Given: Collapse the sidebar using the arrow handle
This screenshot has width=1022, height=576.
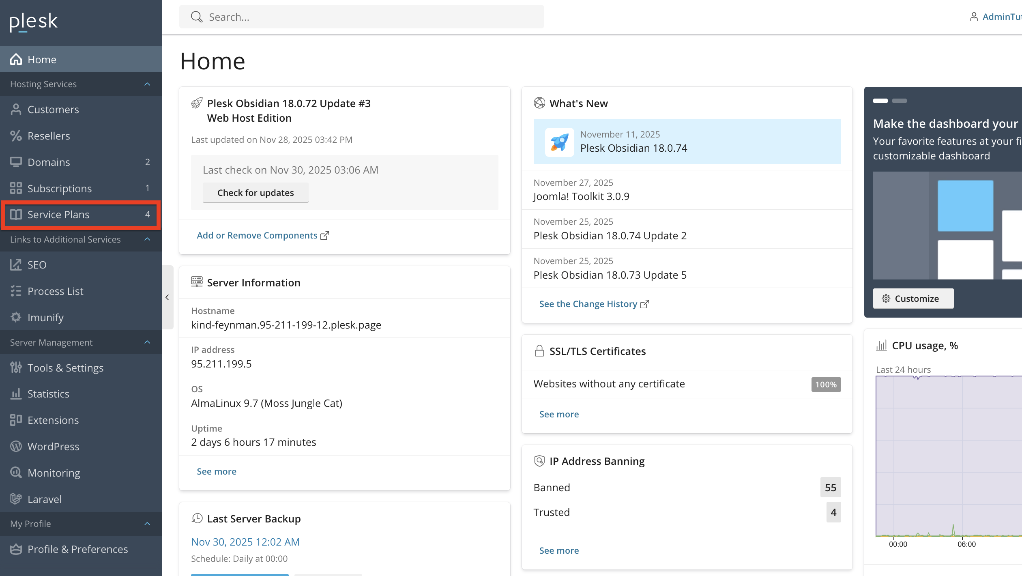Looking at the screenshot, I should (x=167, y=297).
